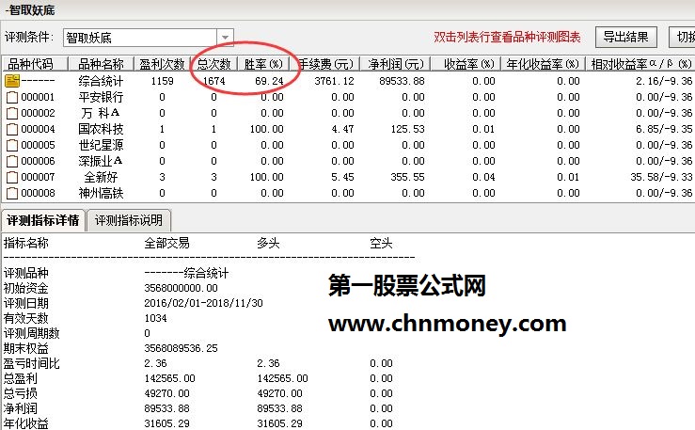Click the document icon for 000006
The width and height of the screenshot is (695, 430).
pos(12,161)
